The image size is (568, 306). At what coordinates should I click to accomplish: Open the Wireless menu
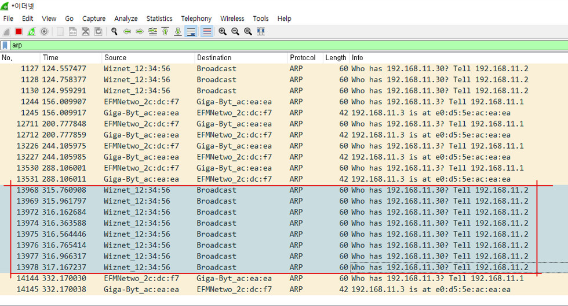pos(232,19)
